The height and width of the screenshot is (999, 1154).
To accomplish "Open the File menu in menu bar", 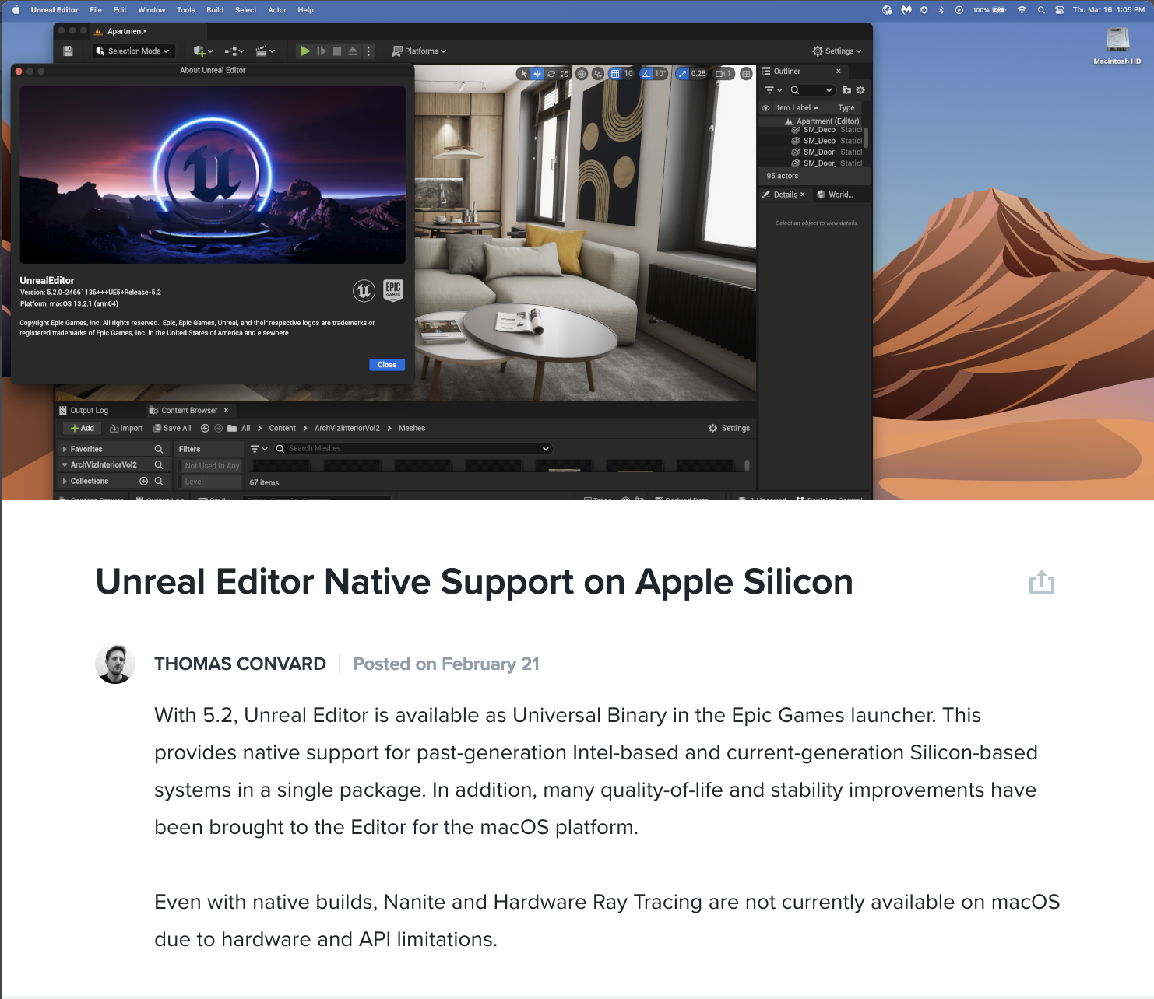I will (96, 10).
